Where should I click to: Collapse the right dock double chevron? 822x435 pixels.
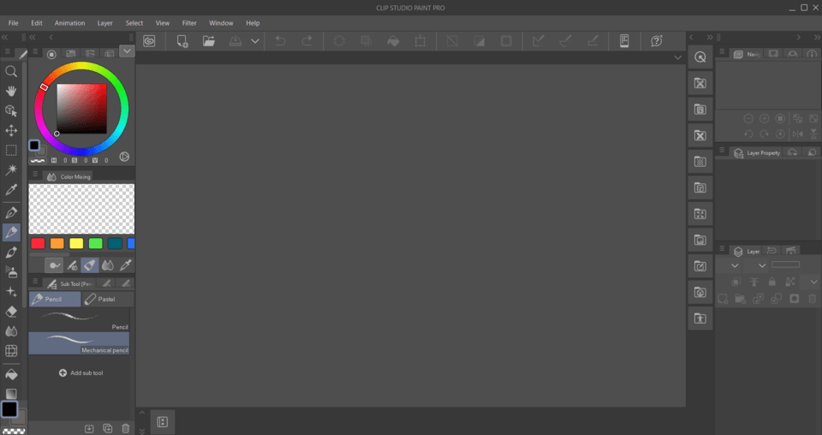tap(817, 37)
